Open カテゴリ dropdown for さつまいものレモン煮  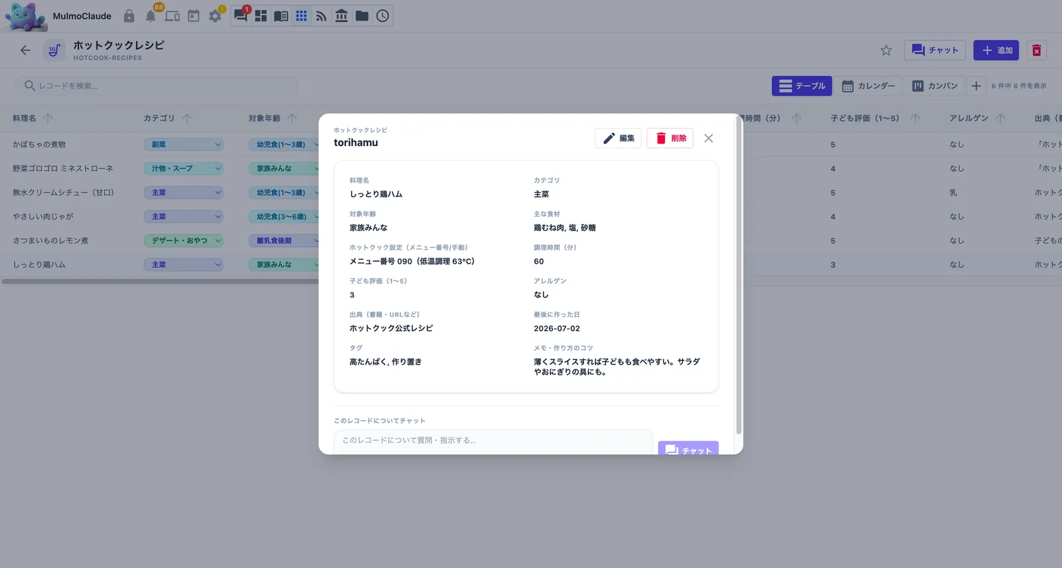[184, 240]
